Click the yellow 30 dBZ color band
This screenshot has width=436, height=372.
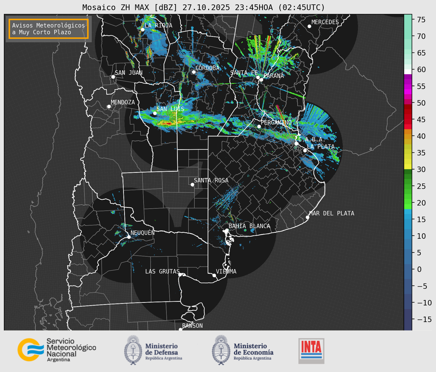[408, 167]
